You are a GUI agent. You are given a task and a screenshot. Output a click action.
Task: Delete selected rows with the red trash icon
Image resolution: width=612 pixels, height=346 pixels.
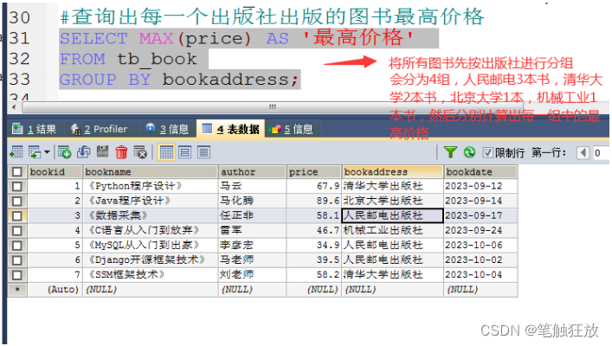tap(121, 152)
